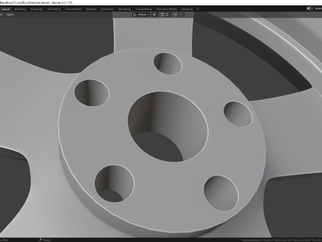Open the transform pivot point dropdown
Image resolution: width=322 pixels, height=242 pixels.
[x=155, y=15]
